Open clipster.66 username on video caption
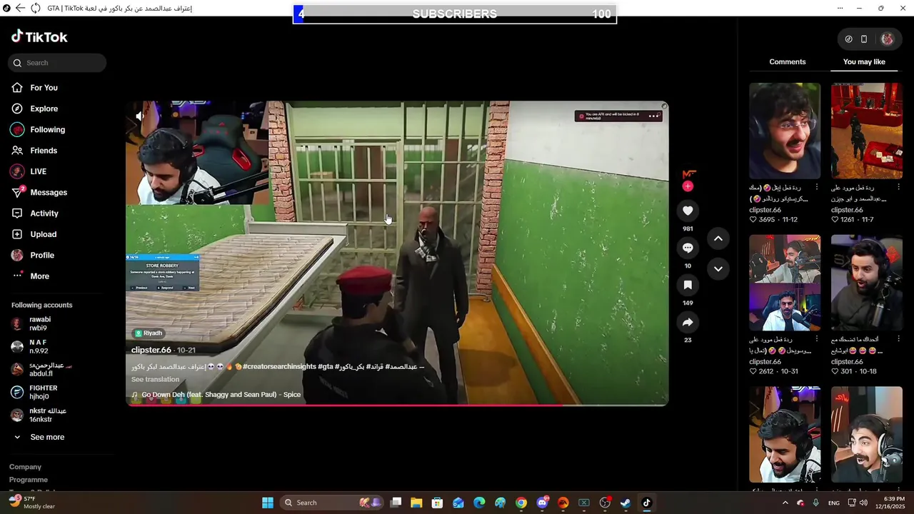Image resolution: width=914 pixels, height=514 pixels. pos(151,350)
